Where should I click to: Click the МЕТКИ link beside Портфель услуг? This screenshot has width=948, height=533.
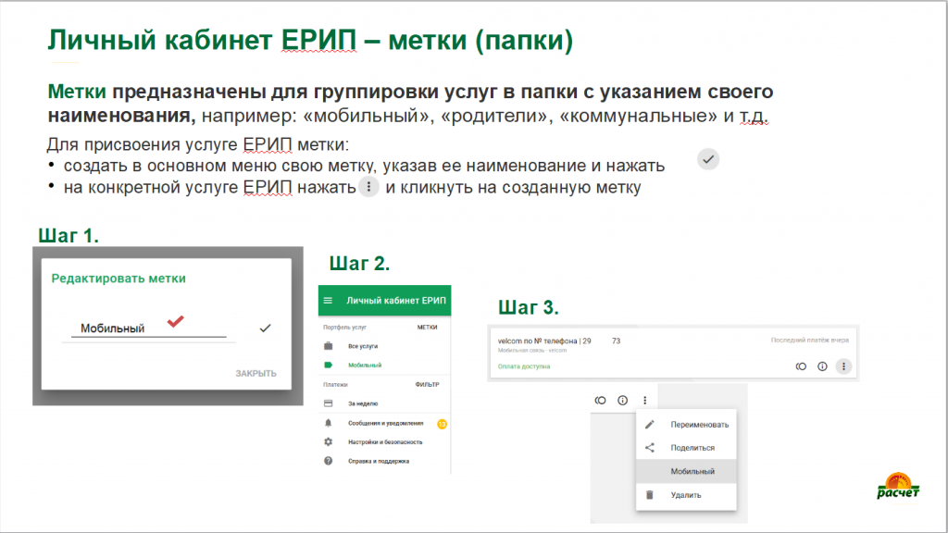(x=427, y=327)
